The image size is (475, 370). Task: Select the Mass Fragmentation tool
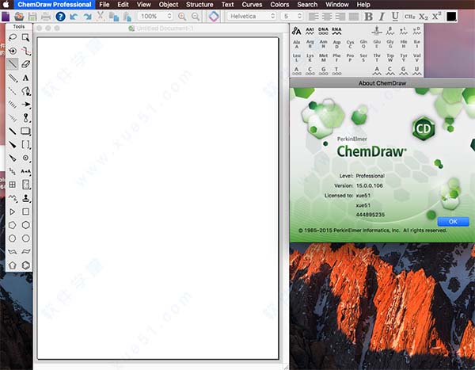pos(26,51)
